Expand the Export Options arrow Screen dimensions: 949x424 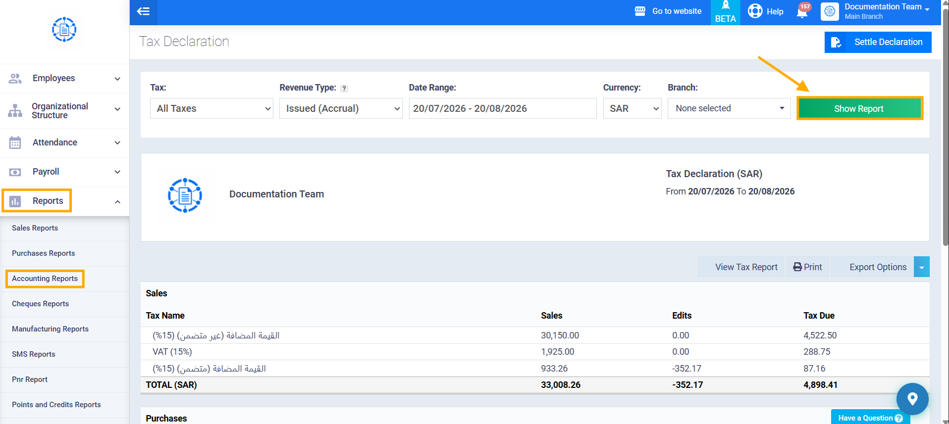[x=922, y=267]
